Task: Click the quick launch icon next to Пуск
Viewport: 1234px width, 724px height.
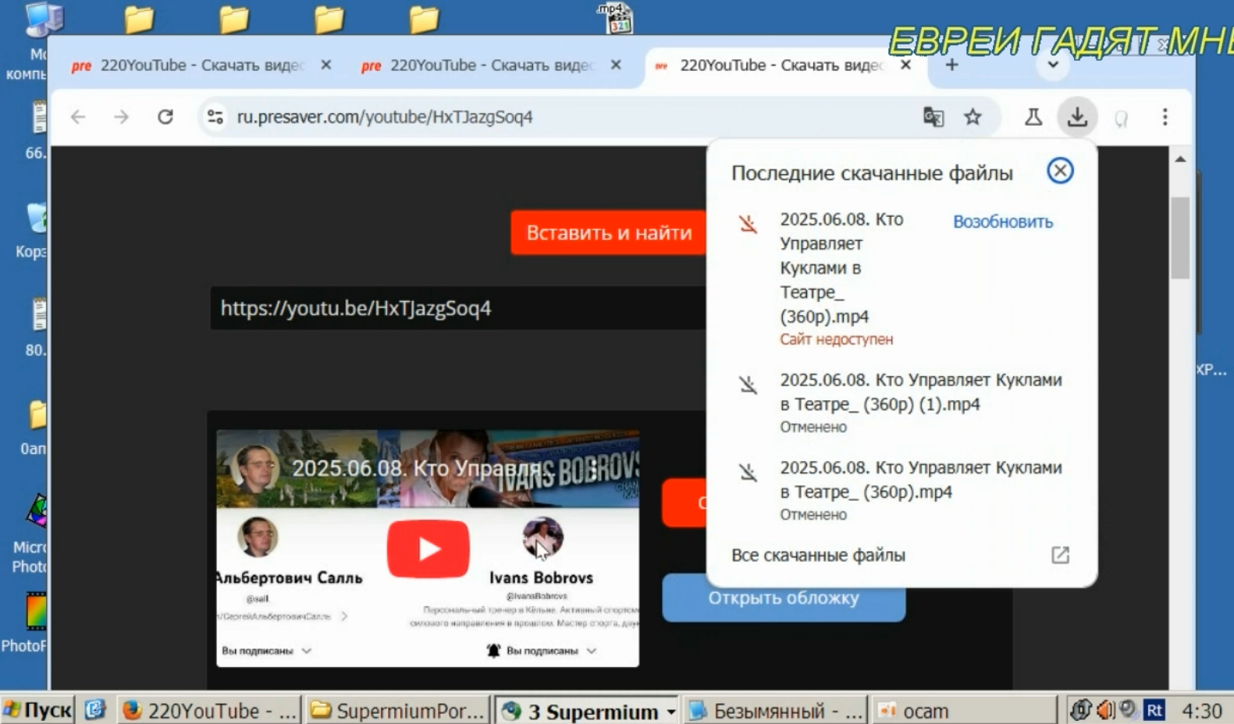Action: click(x=95, y=710)
